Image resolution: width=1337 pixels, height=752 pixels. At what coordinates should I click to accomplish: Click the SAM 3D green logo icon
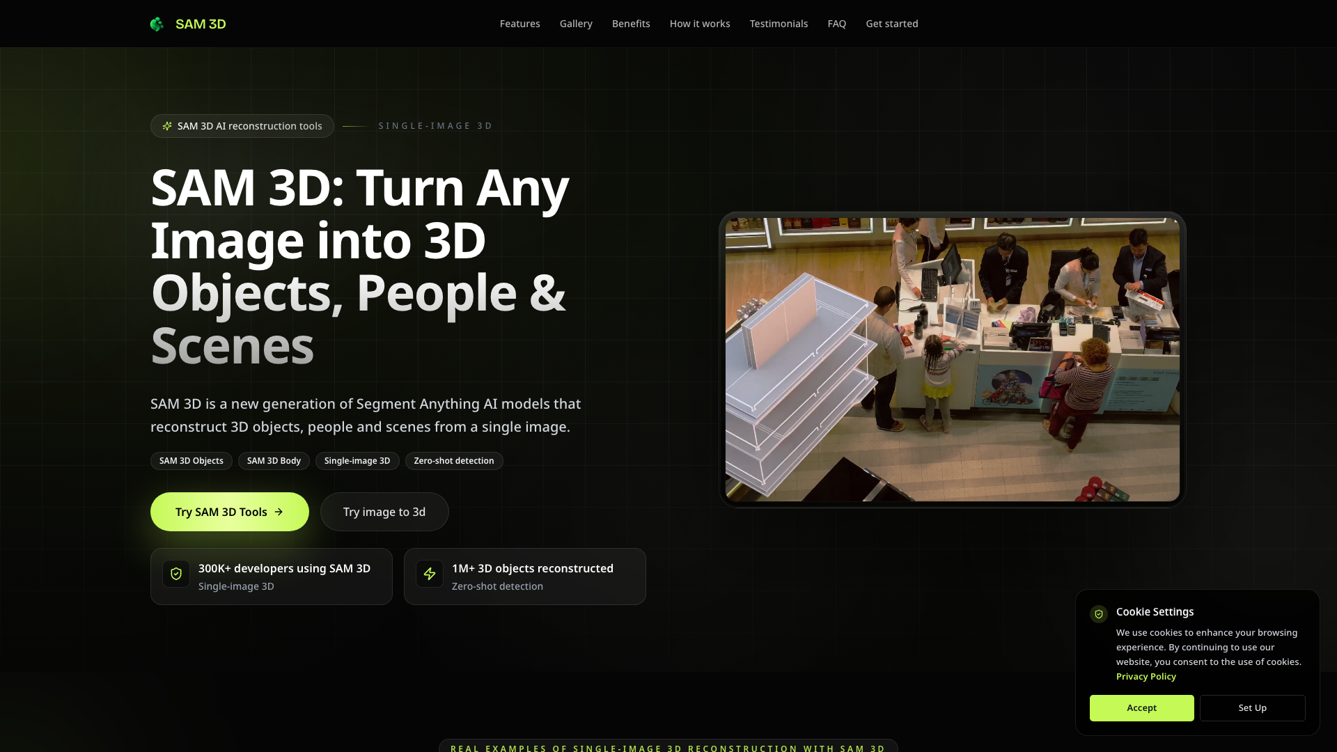[x=157, y=24]
